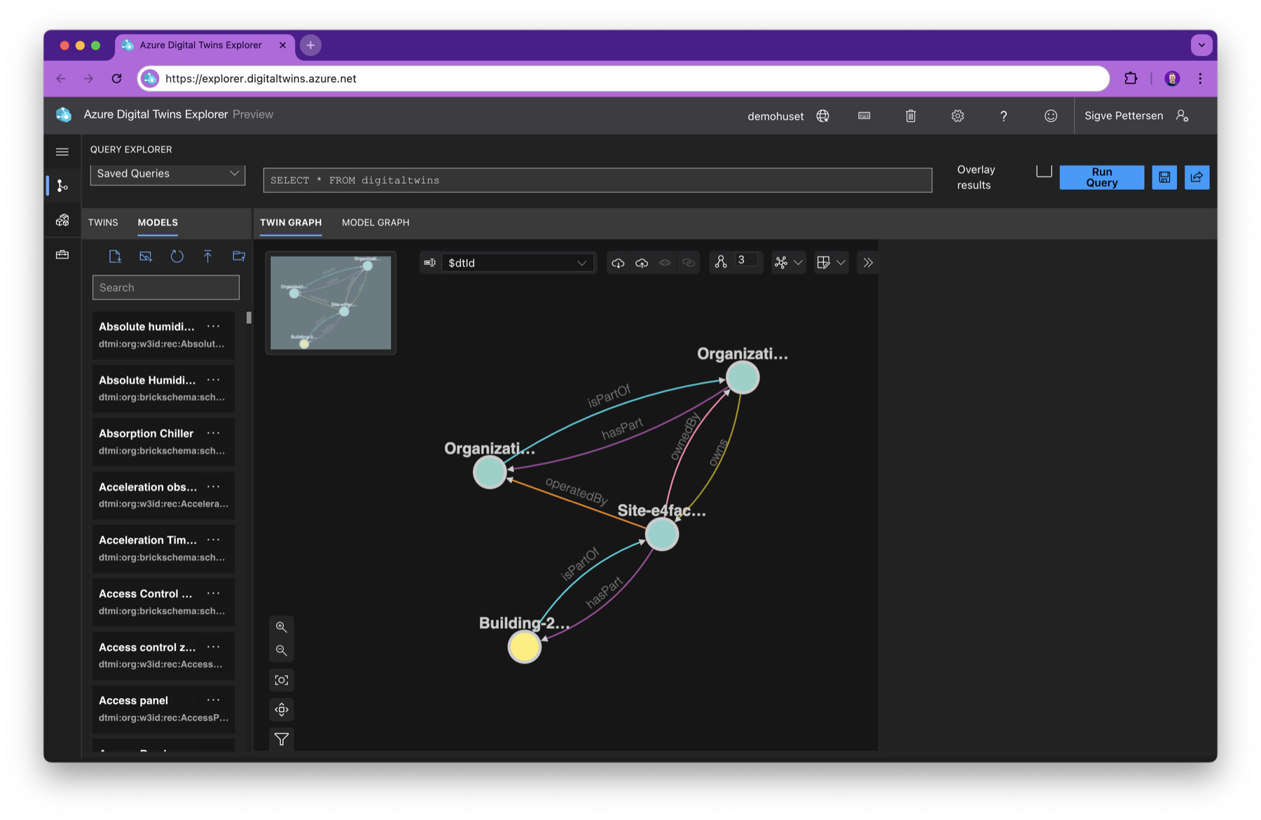The image size is (1261, 820).
Task: Refresh the models list
Action: tap(177, 257)
